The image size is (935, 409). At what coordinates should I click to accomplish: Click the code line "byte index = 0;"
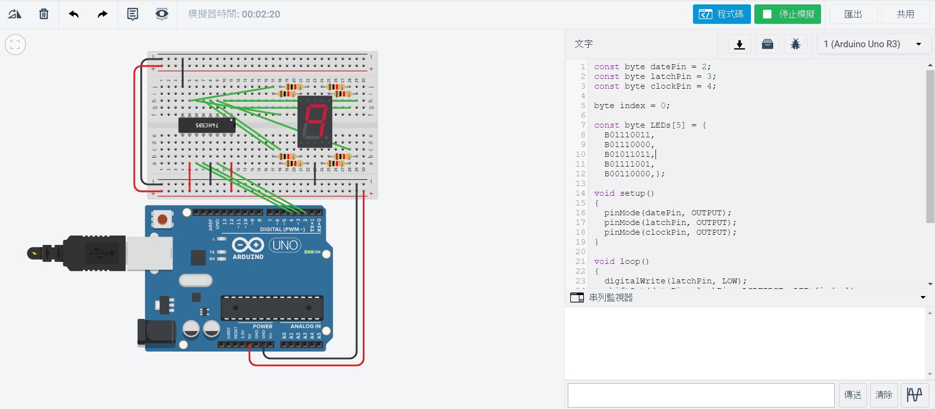point(632,106)
